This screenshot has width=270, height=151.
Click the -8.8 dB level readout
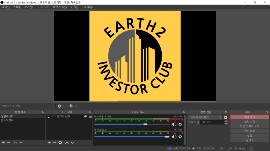coord(178,116)
